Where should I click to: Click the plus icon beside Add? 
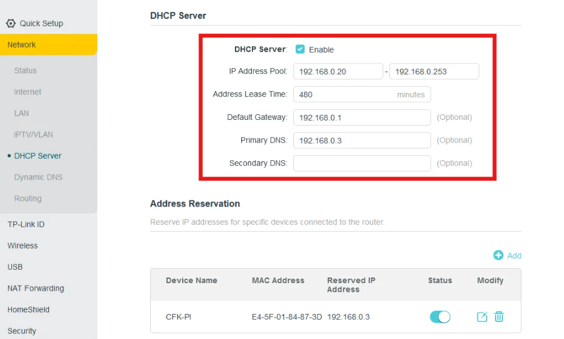pyautogui.click(x=498, y=255)
